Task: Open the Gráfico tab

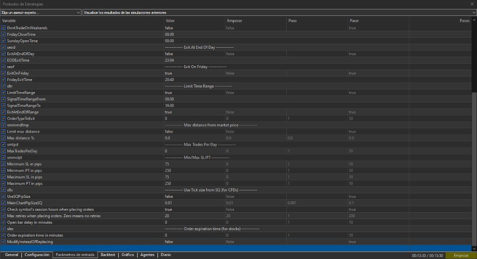Action: pos(128,255)
